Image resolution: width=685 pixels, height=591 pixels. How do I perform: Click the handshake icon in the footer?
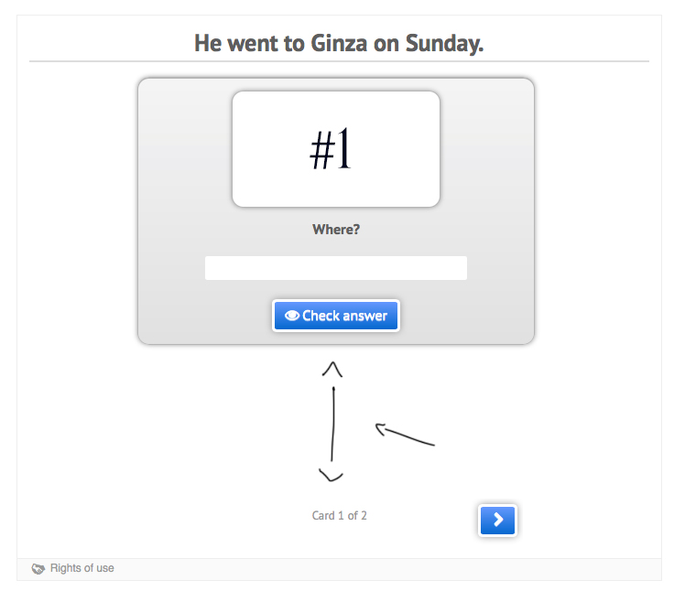click(x=38, y=569)
